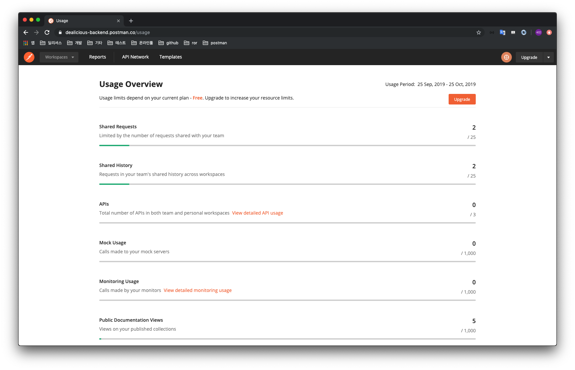575x370 pixels.
Task: Switch to the Reports menu item
Action: [x=97, y=57]
